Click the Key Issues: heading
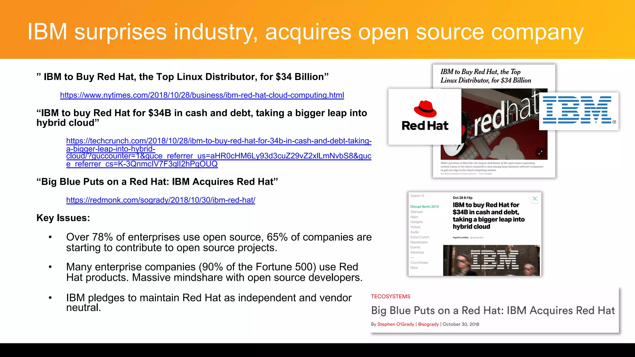 click(63, 218)
